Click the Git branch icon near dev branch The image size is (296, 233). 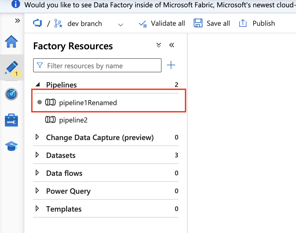[58, 23]
